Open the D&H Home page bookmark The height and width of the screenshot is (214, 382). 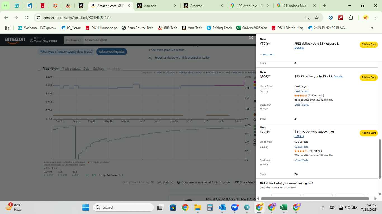(x=101, y=28)
